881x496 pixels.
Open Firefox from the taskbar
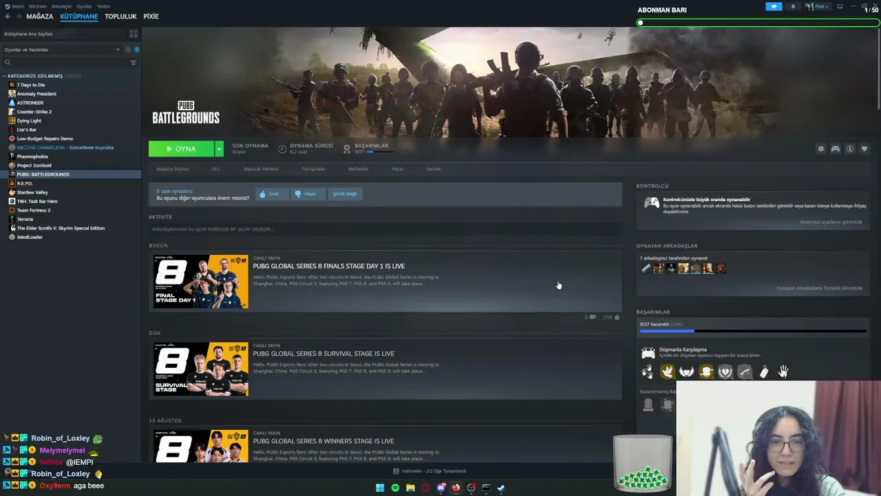point(456,488)
